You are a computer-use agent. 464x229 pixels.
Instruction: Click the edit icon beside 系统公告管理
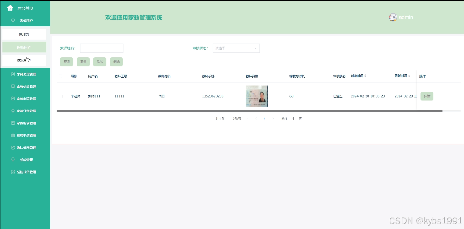coord(13,172)
